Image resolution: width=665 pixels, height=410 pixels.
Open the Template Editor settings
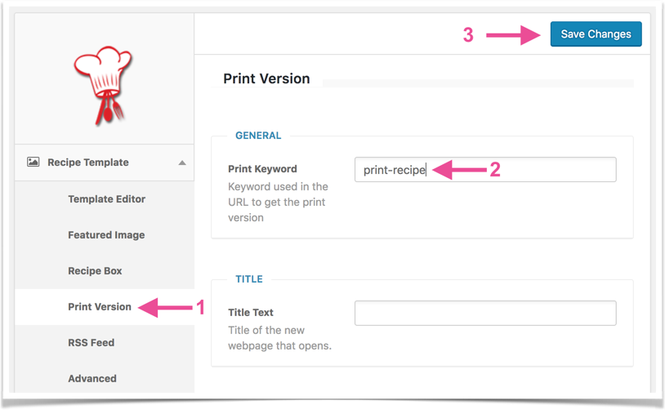106,198
